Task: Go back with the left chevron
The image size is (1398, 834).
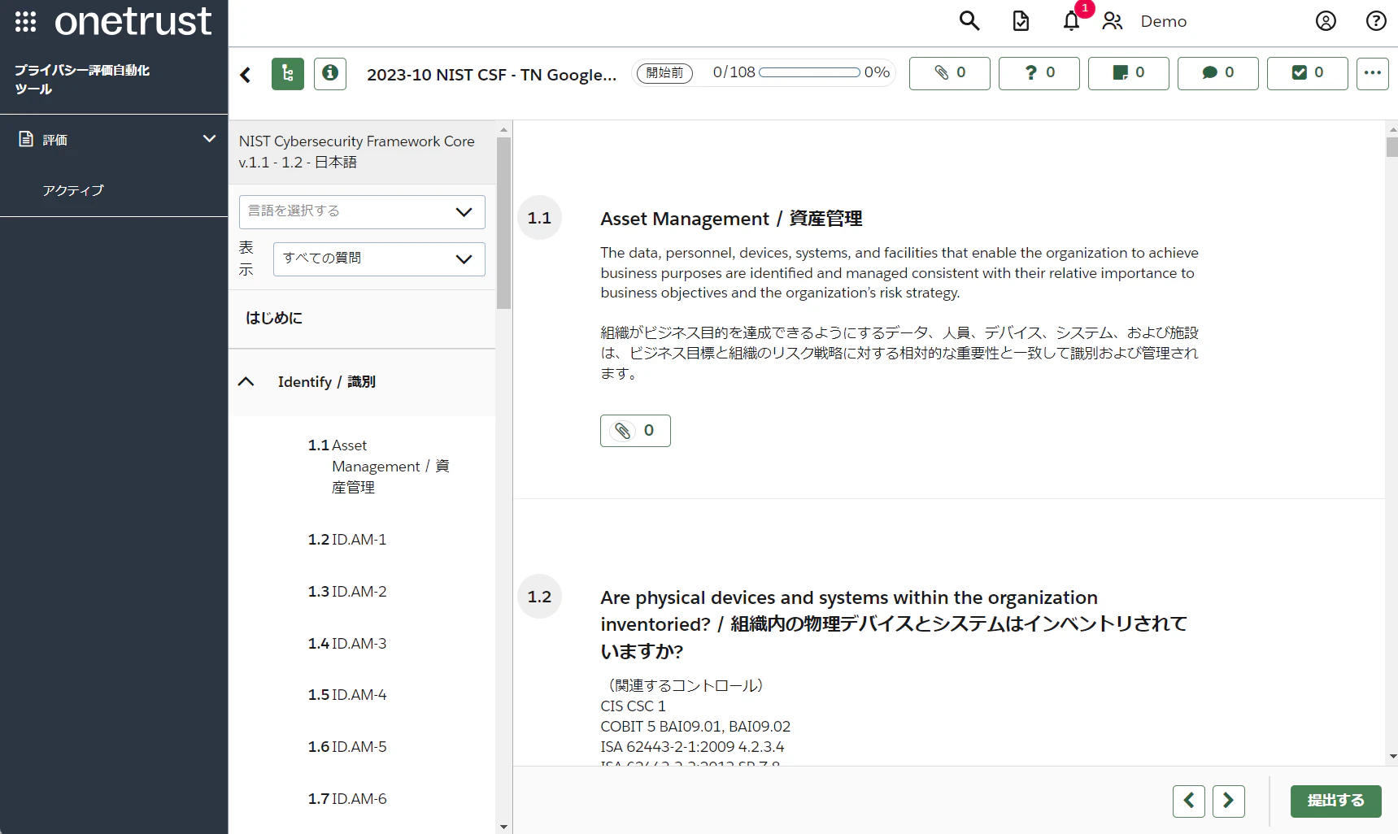Action: click(x=246, y=75)
